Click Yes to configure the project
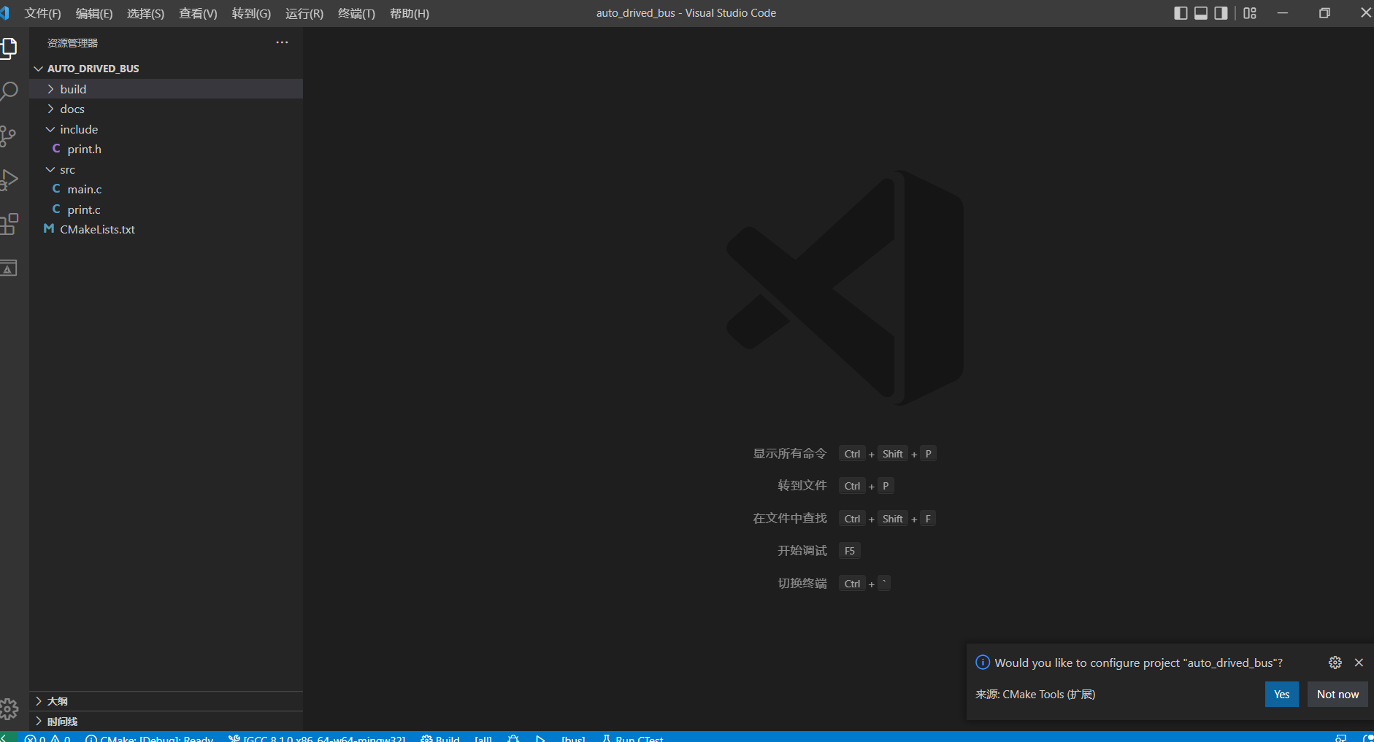The height and width of the screenshot is (742, 1374). pyautogui.click(x=1281, y=695)
